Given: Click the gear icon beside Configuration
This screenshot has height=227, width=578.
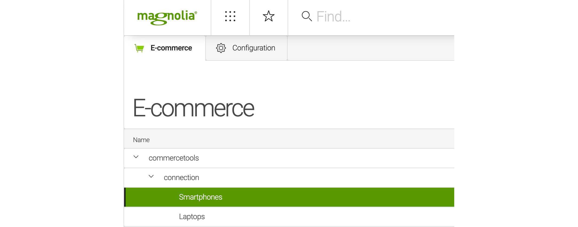Looking at the screenshot, I should point(221,48).
